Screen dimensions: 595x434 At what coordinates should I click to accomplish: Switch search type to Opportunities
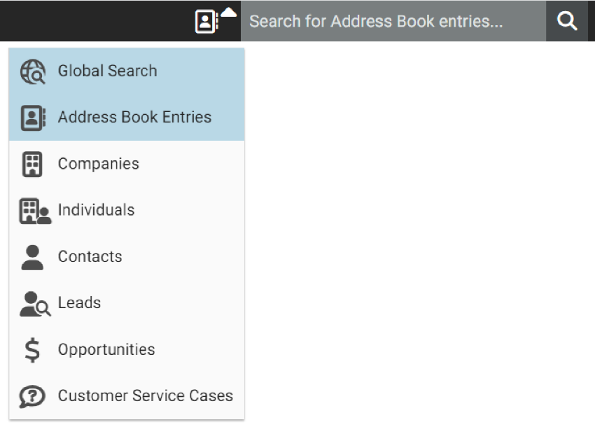pyautogui.click(x=106, y=349)
